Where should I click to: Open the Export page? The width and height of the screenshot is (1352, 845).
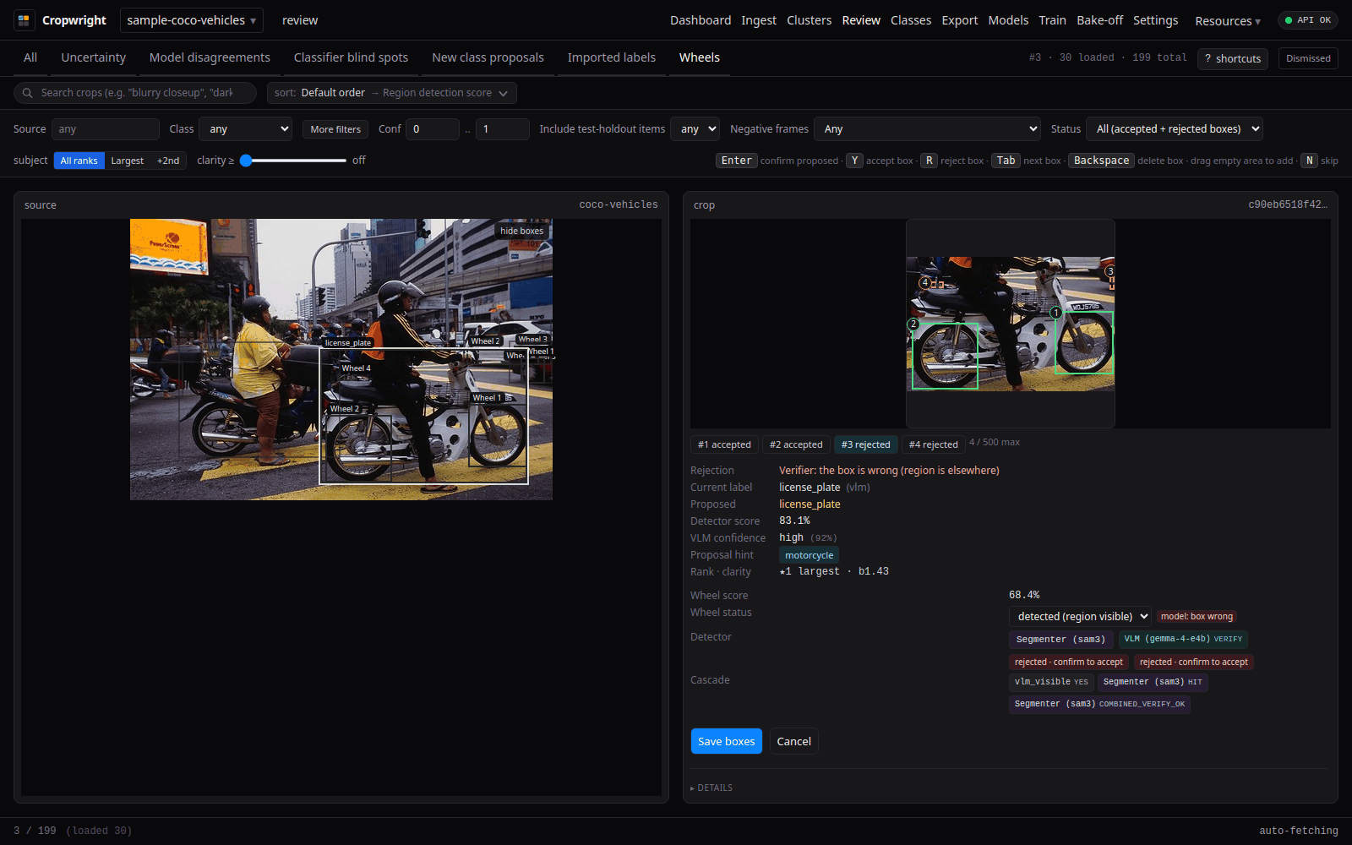tap(959, 20)
